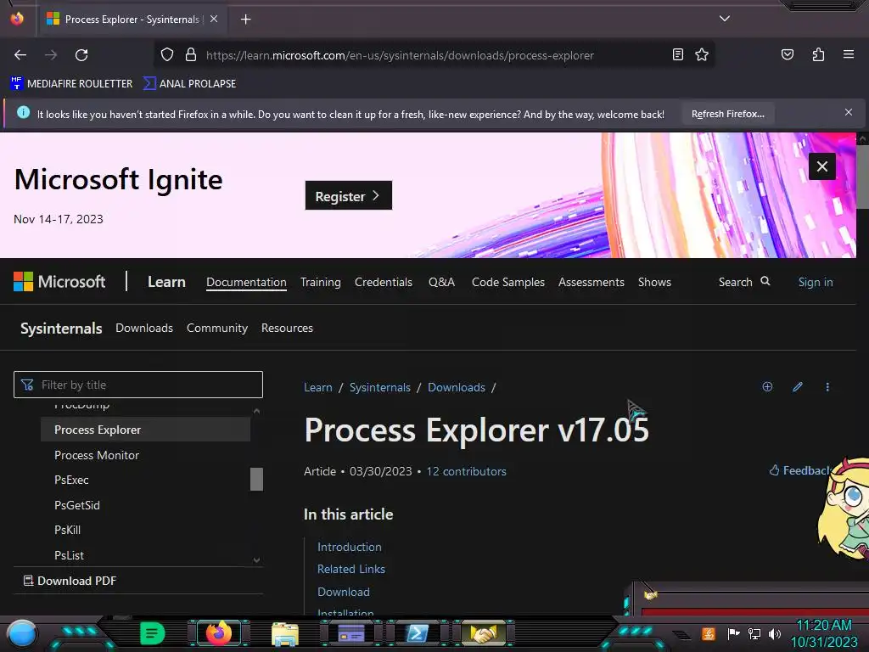Viewport: 869px width, 652px height.
Task: Click the Start orb on the taskbar
Action: 21,633
